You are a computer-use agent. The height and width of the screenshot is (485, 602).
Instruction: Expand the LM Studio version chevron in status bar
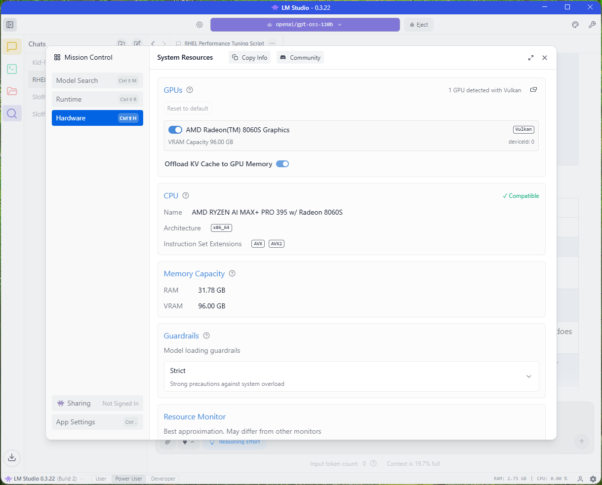[82, 479]
